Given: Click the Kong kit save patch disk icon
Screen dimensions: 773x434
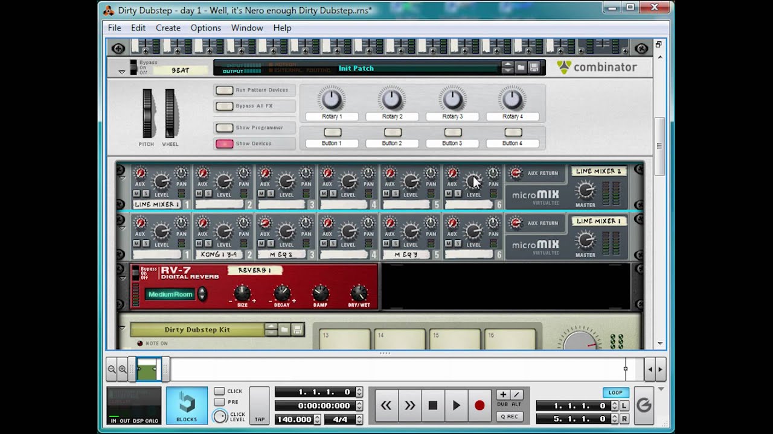Looking at the screenshot, I should [x=297, y=330].
